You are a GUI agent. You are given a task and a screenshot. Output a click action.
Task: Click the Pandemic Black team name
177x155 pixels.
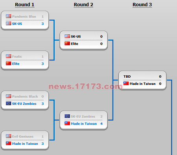25,96
